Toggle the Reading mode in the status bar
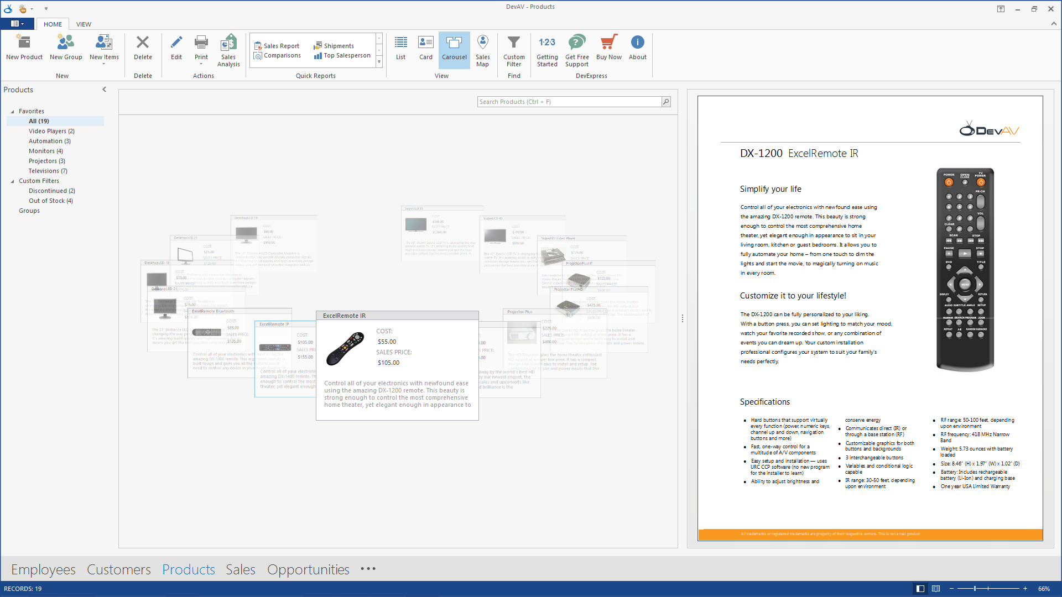The height and width of the screenshot is (597, 1062). tap(936, 589)
